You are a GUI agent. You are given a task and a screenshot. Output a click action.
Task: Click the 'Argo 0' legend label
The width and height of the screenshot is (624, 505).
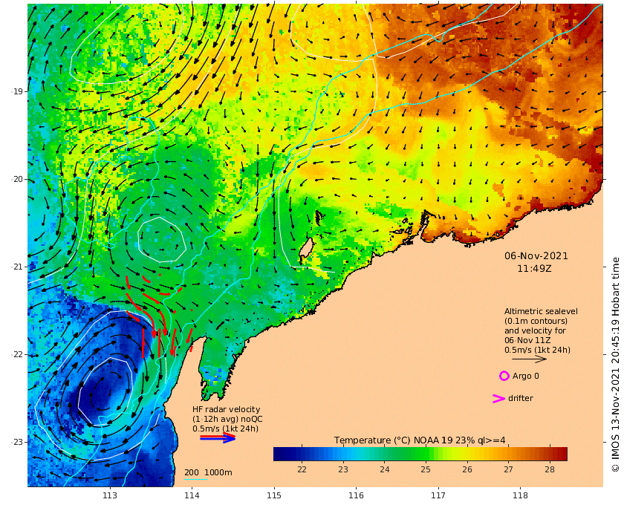[x=526, y=376]
